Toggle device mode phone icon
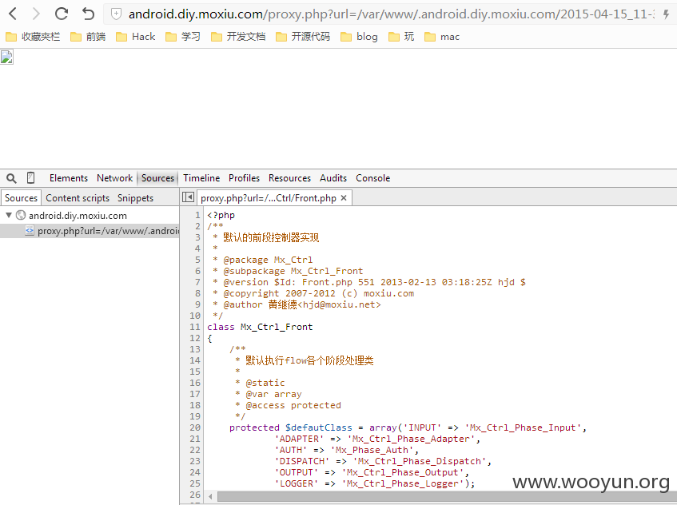The width and height of the screenshot is (677, 505). pyautogui.click(x=30, y=178)
